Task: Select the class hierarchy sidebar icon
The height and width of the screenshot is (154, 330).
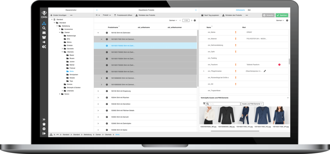Action: click(x=44, y=23)
